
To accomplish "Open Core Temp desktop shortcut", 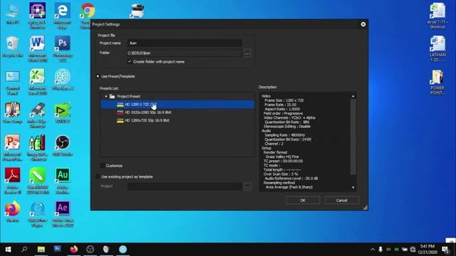I will (13, 112).
